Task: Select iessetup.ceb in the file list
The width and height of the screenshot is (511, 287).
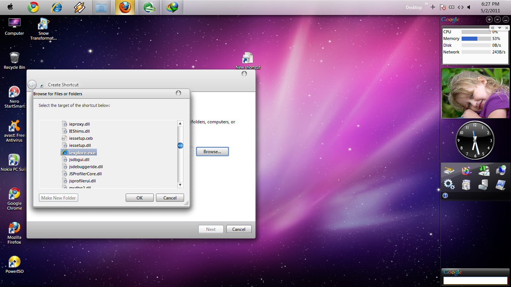Action: pos(77,138)
